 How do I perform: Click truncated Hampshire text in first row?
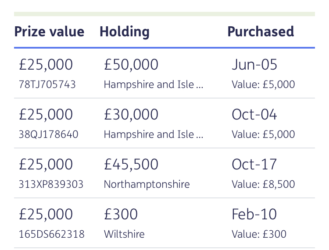(x=154, y=85)
